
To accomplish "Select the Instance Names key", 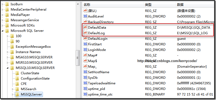I will click(x=28, y=52).
